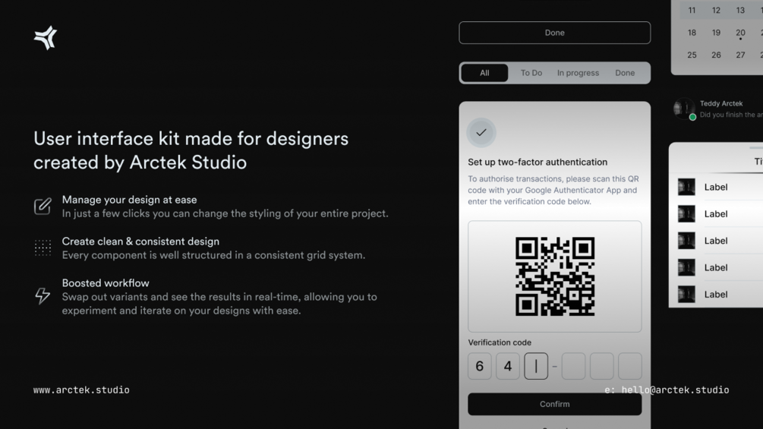Switch to the In progress tab
763x429 pixels.
(x=578, y=73)
